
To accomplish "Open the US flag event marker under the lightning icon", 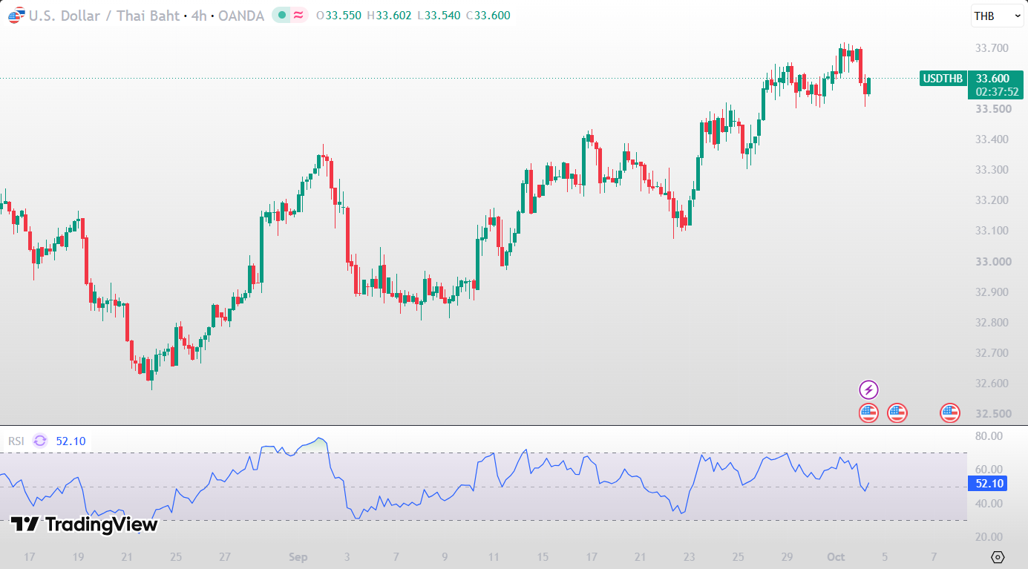I will click(x=868, y=412).
